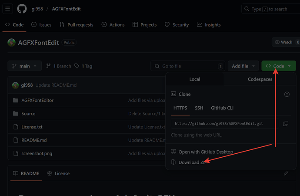Open the Pull requests tab
The image size is (300, 196).
(77, 25)
